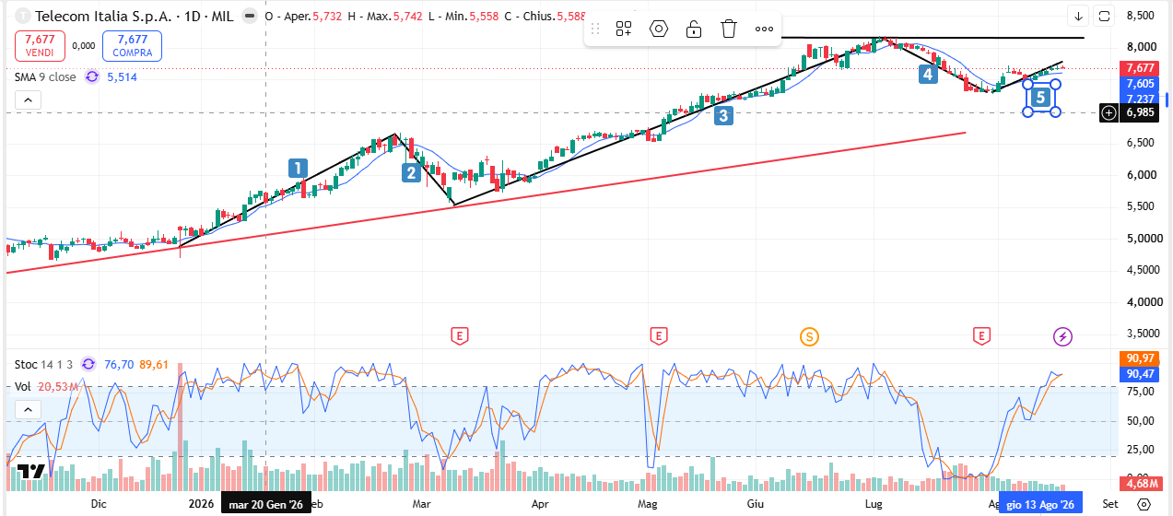Open the earnings E marker near May

click(x=658, y=336)
